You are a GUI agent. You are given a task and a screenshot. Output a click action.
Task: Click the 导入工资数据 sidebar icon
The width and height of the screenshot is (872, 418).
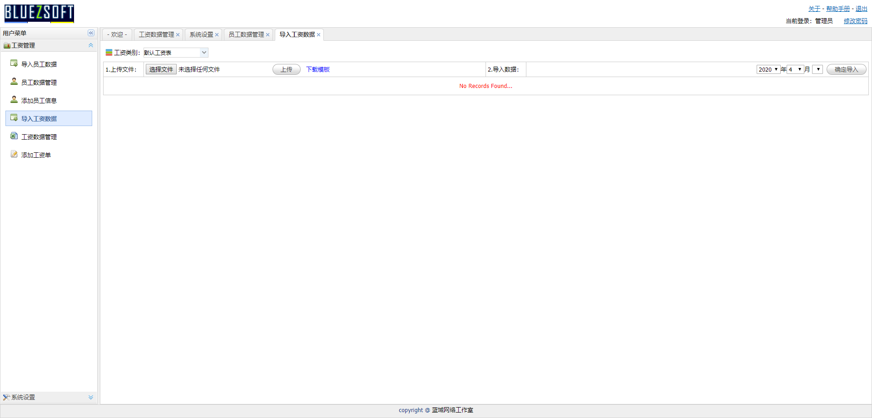point(14,118)
